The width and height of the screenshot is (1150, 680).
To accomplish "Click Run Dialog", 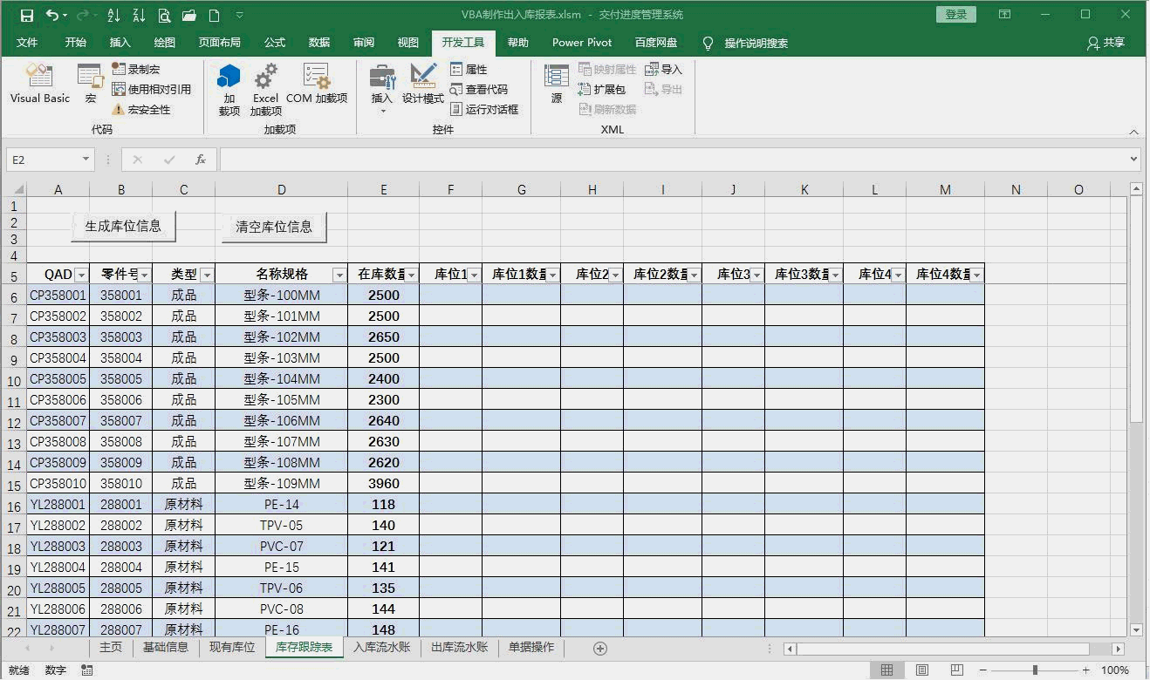I will [x=484, y=109].
